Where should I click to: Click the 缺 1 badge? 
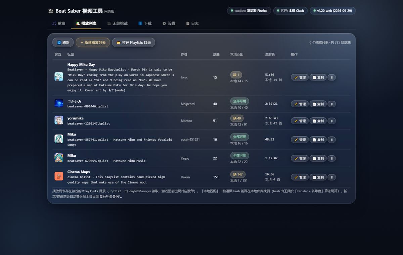click(236, 75)
